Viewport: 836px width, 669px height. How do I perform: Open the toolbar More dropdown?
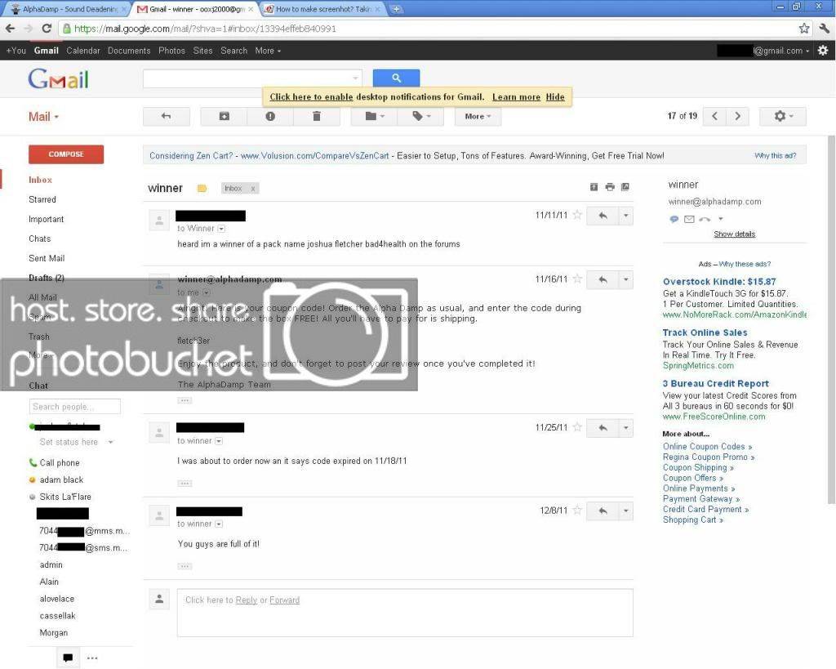click(x=478, y=116)
